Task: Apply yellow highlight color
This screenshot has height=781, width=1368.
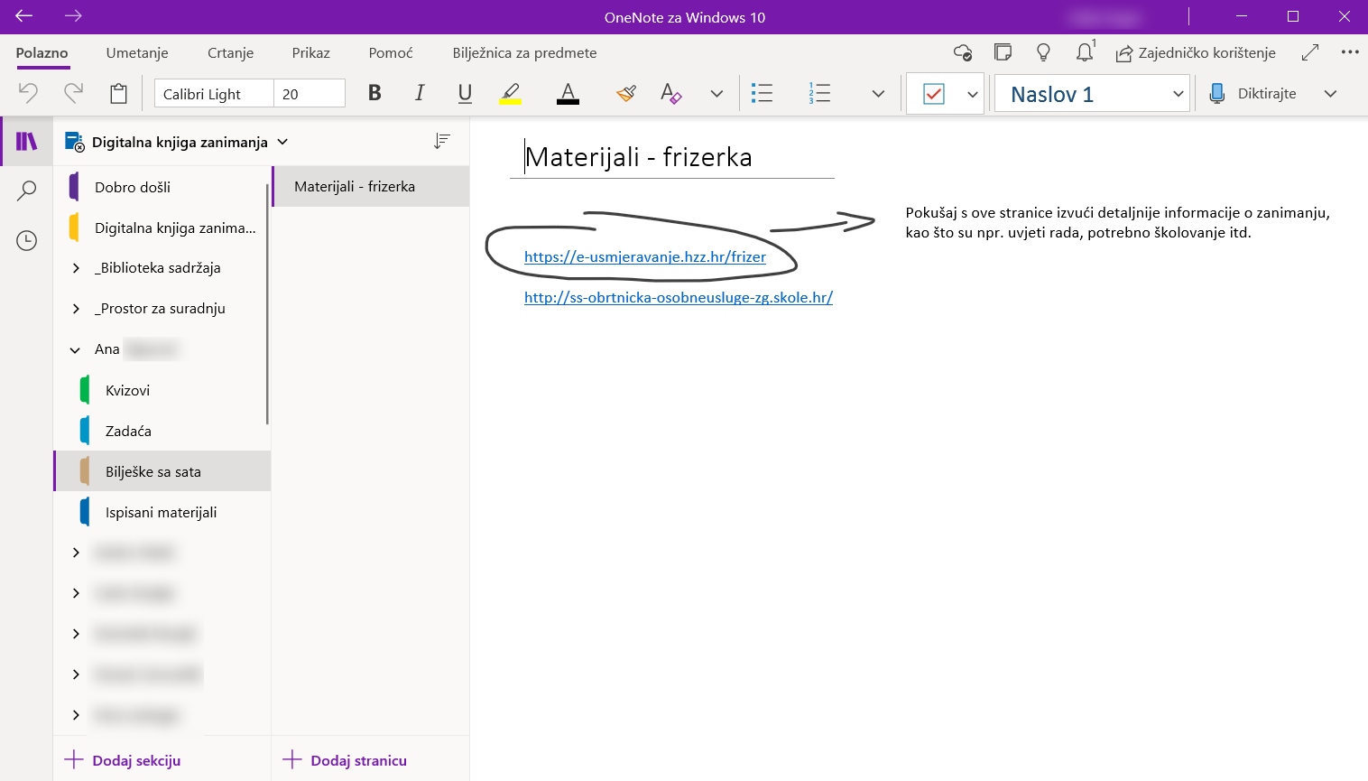Action: pyautogui.click(x=510, y=93)
